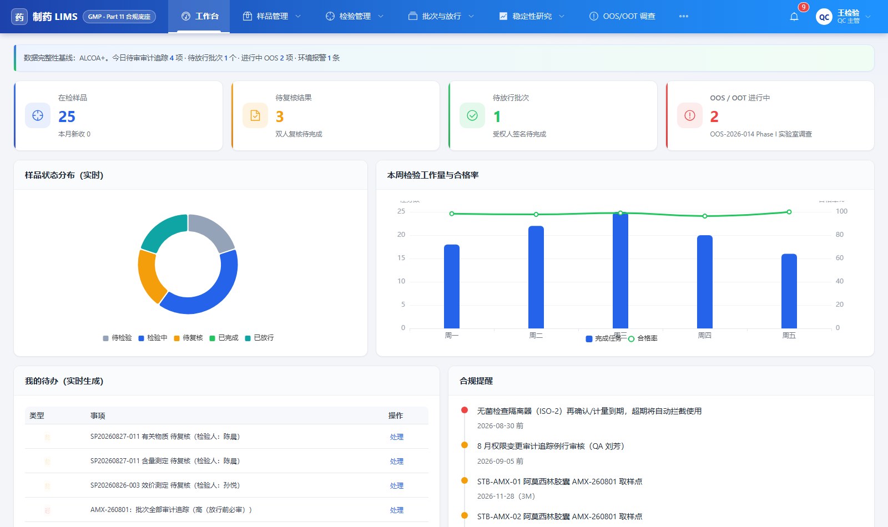Screen dimensions: 888x527
Task: Click the 受权人签名待完成 text
Action: (x=519, y=134)
